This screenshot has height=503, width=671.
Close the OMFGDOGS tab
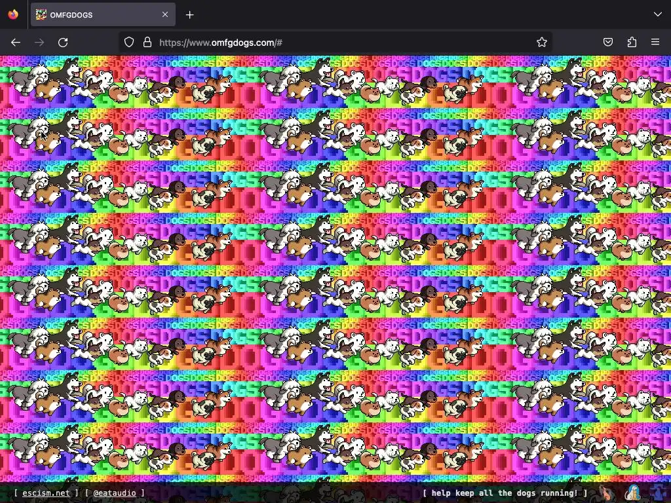(165, 14)
